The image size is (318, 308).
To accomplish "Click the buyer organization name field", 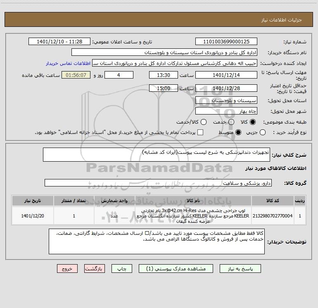I will click(164, 52).
